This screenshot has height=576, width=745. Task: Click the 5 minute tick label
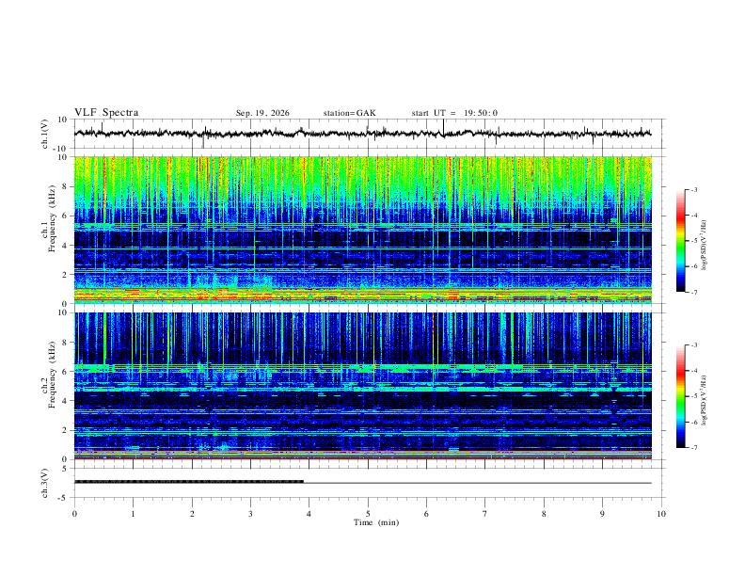pyautogui.click(x=368, y=514)
